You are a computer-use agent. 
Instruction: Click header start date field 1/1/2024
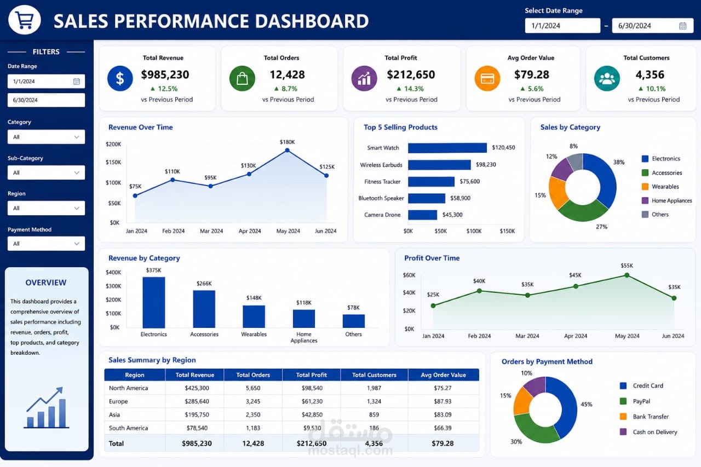click(562, 26)
